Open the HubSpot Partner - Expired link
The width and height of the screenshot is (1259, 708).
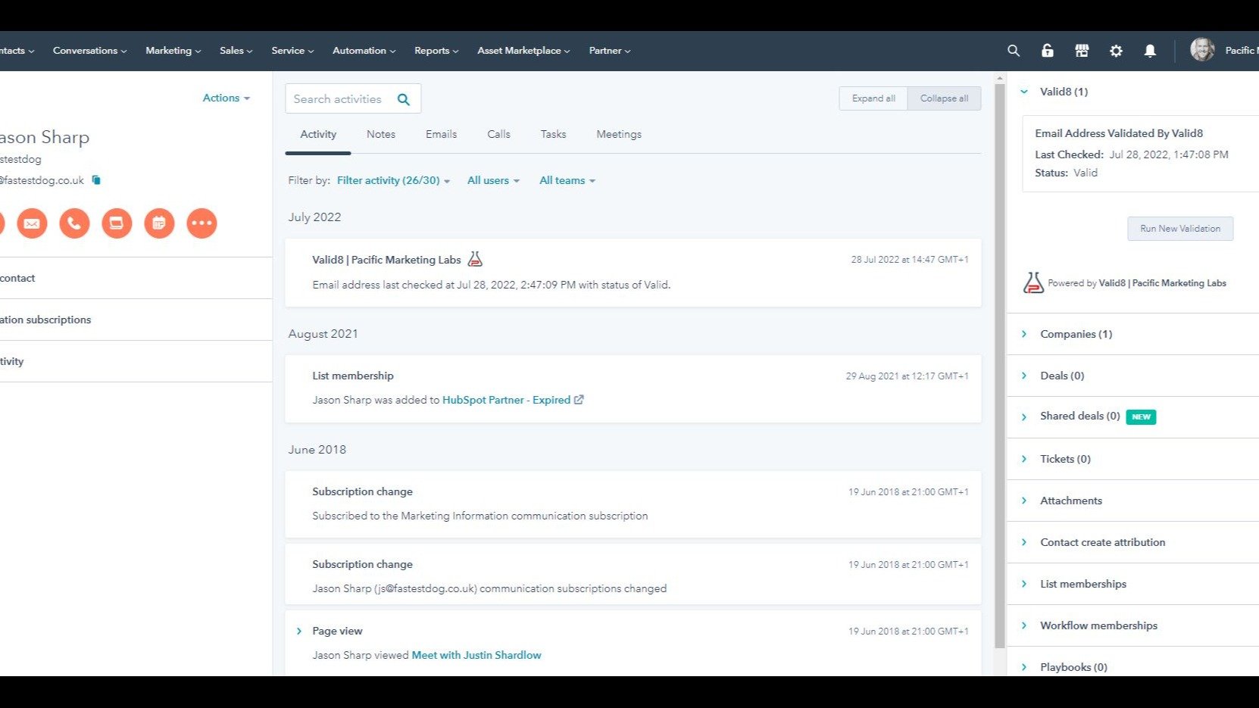(506, 400)
